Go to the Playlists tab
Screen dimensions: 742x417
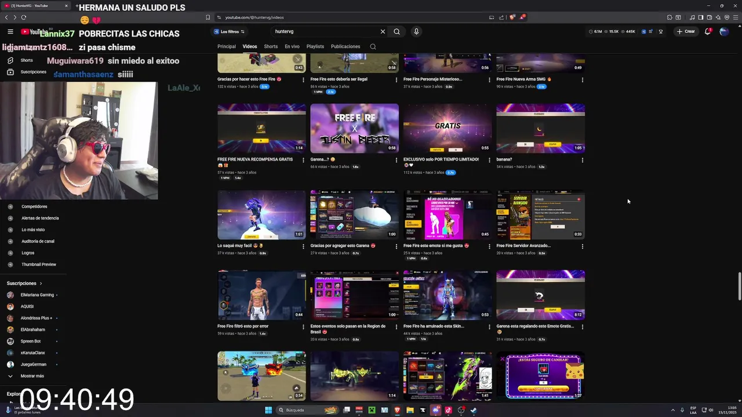point(315,46)
